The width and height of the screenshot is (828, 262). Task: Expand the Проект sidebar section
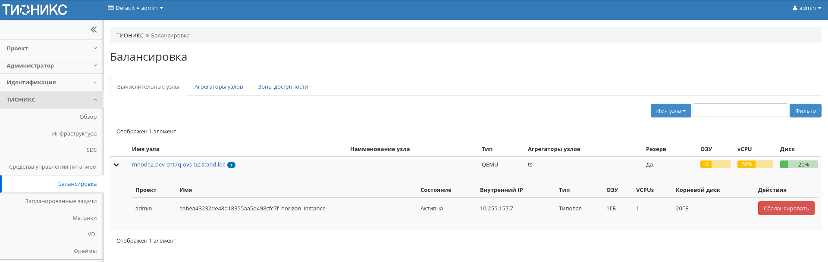pyautogui.click(x=52, y=49)
